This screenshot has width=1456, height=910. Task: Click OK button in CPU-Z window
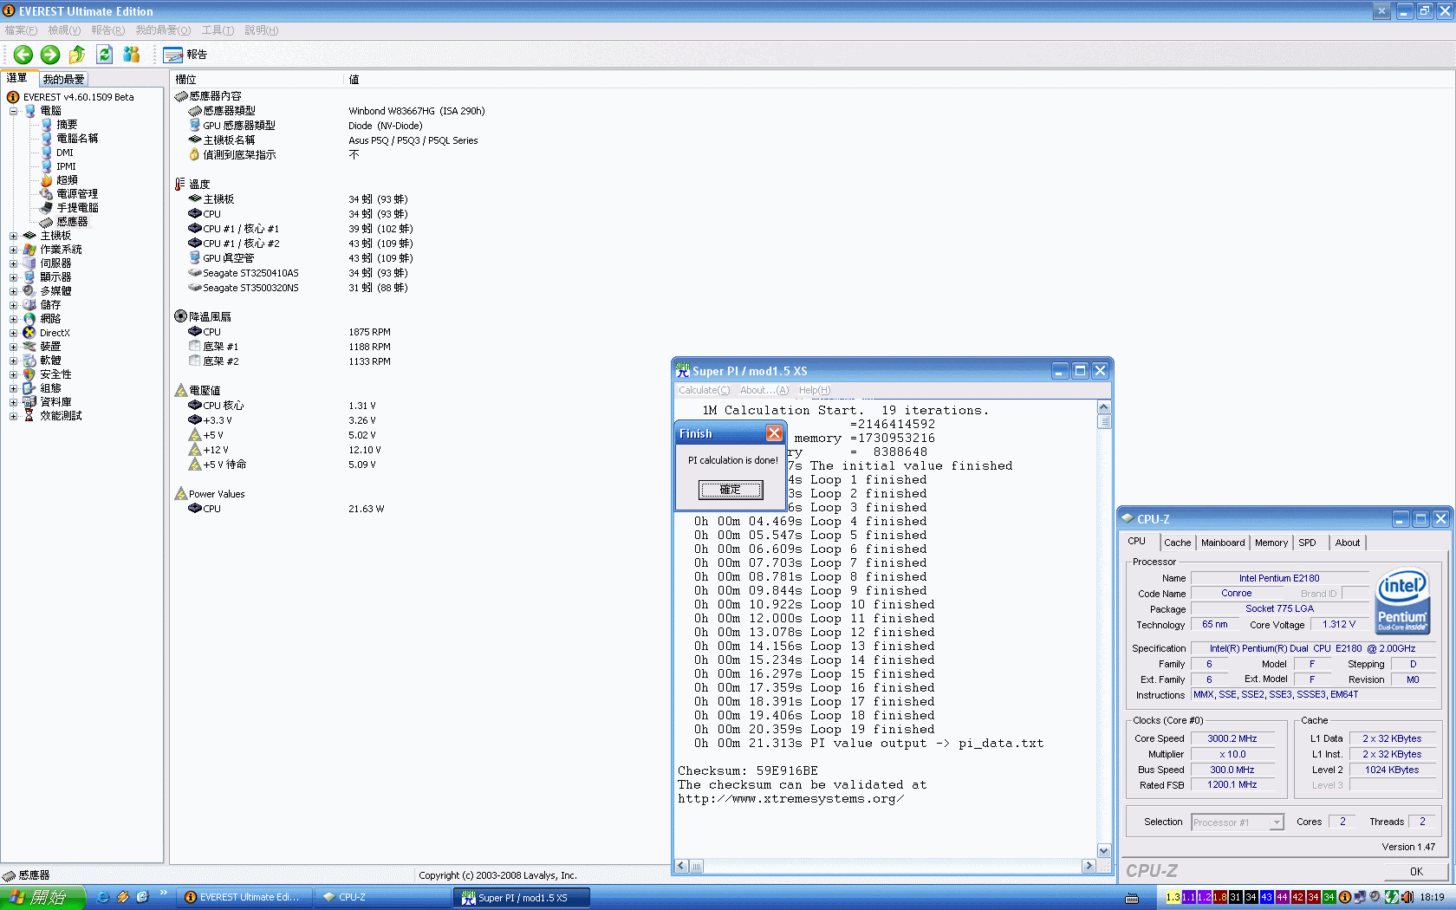click(x=1415, y=871)
